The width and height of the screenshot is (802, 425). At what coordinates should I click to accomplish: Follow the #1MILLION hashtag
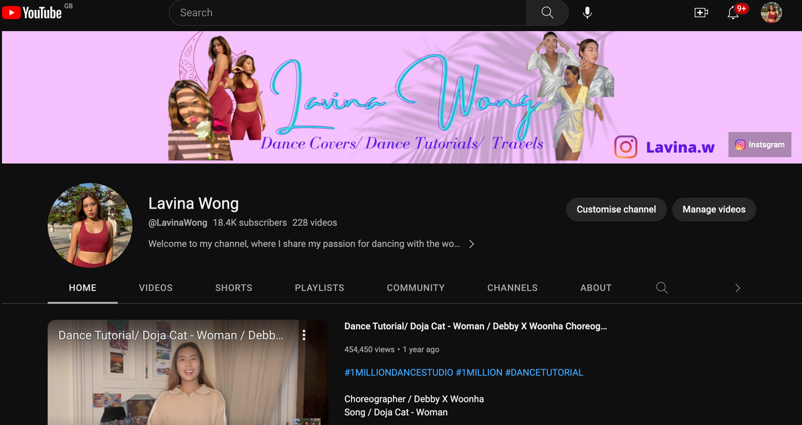pyautogui.click(x=479, y=373)
